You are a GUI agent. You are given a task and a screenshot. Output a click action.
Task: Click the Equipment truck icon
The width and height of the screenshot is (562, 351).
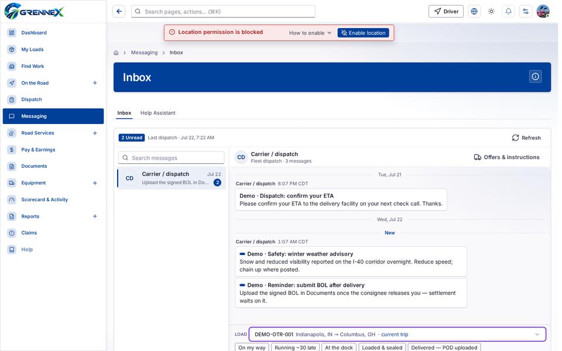[12, 183]
